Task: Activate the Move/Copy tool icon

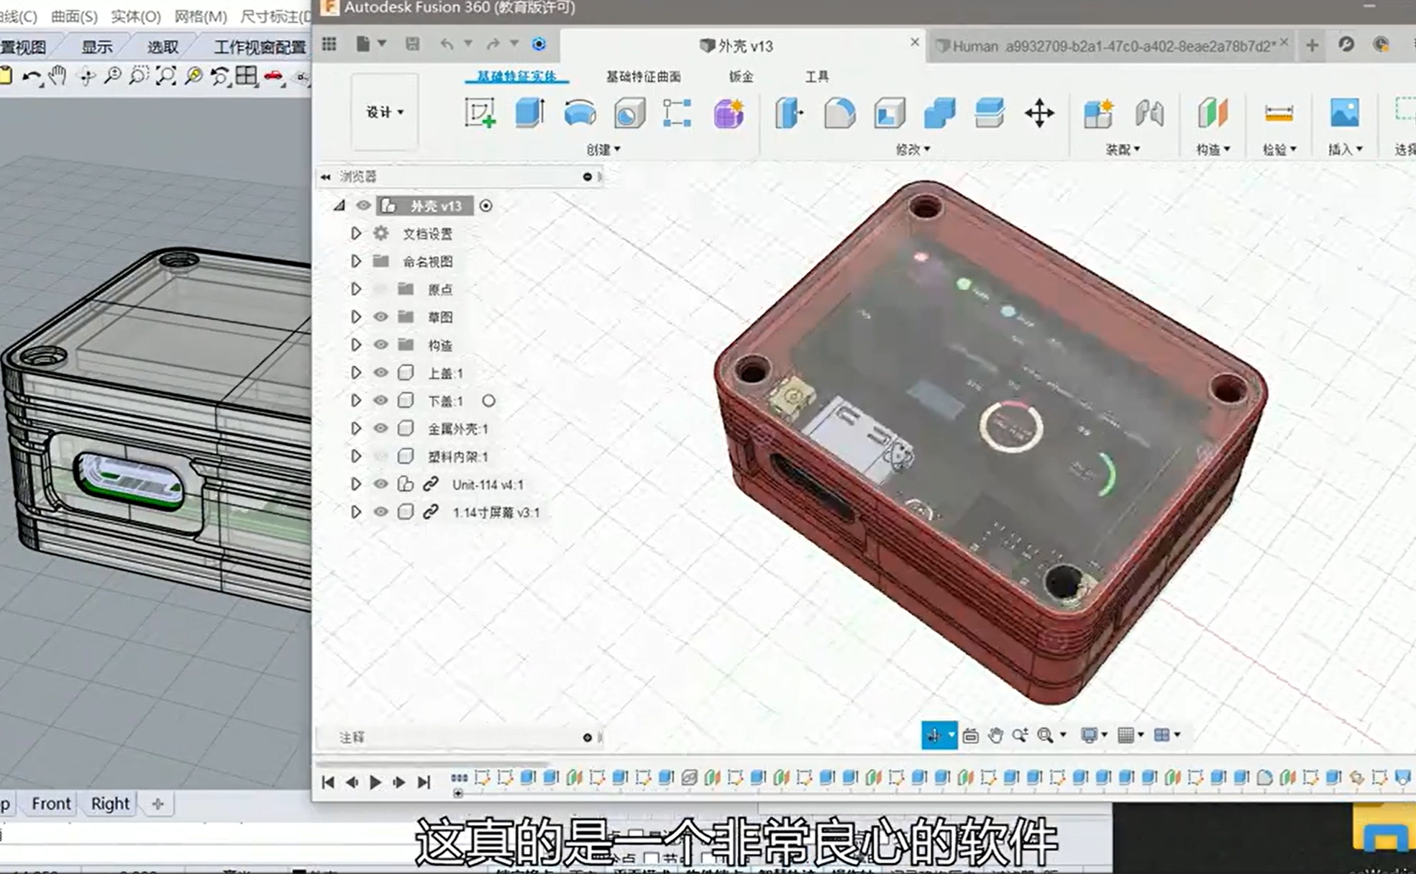Action: click(x=1039, y=114)
